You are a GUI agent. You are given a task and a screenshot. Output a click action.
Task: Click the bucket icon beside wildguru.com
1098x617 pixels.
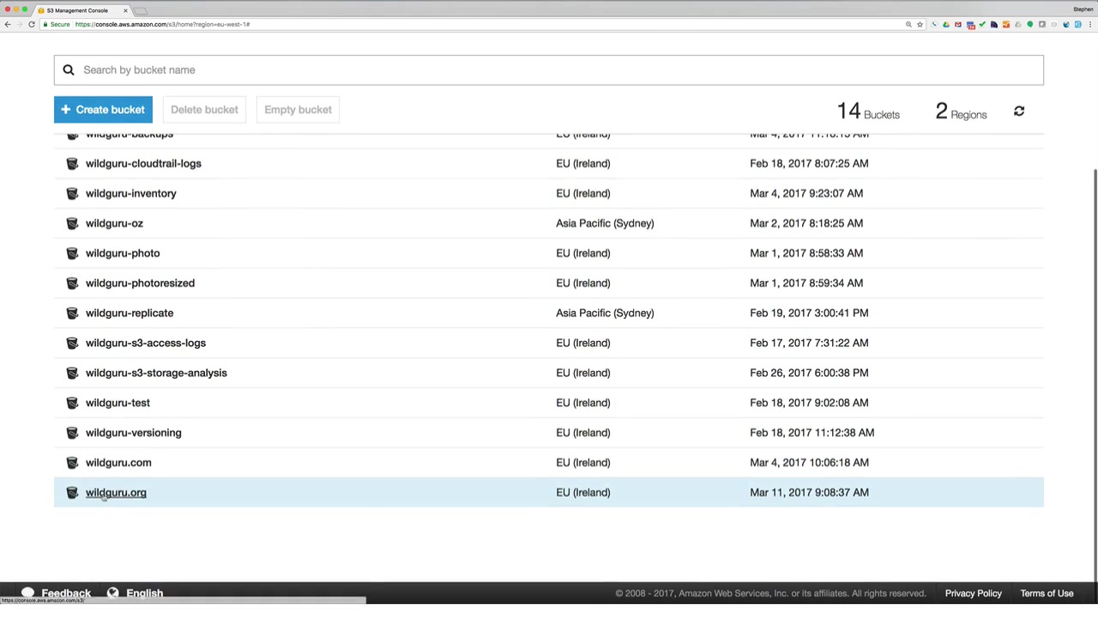pyautogui.click(x=72, y=464)
